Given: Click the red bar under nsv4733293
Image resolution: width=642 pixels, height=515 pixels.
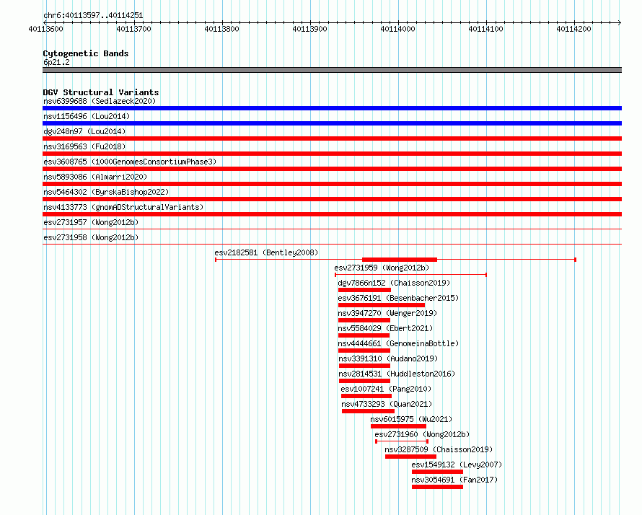Looking at the screenshot, I should 368,411.
